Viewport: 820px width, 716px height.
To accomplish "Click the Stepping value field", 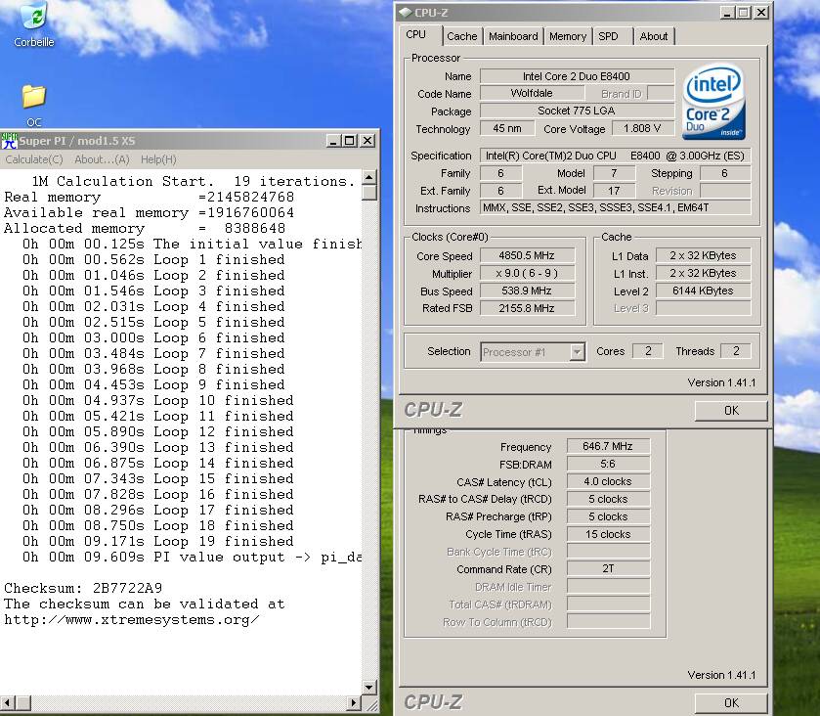I will [725, 173].
